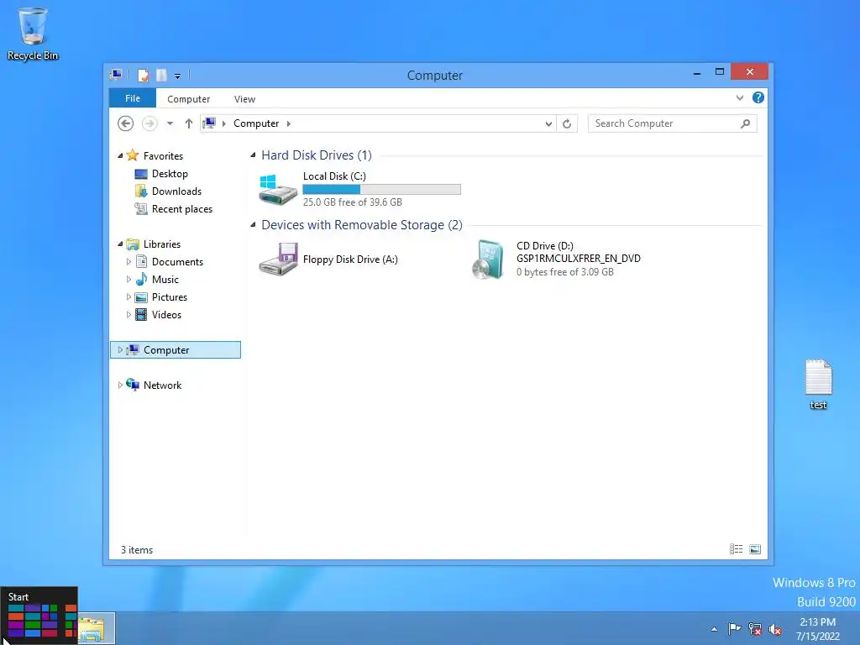
Task: Open Downloads in the navigation pane
Action: coord(176,191)
